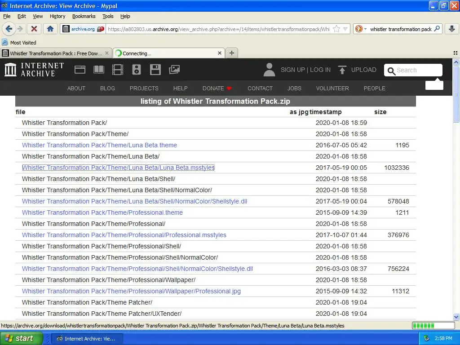Close the Connecting tab
Screen dimensions: 460x345
[x=219, y=53]
